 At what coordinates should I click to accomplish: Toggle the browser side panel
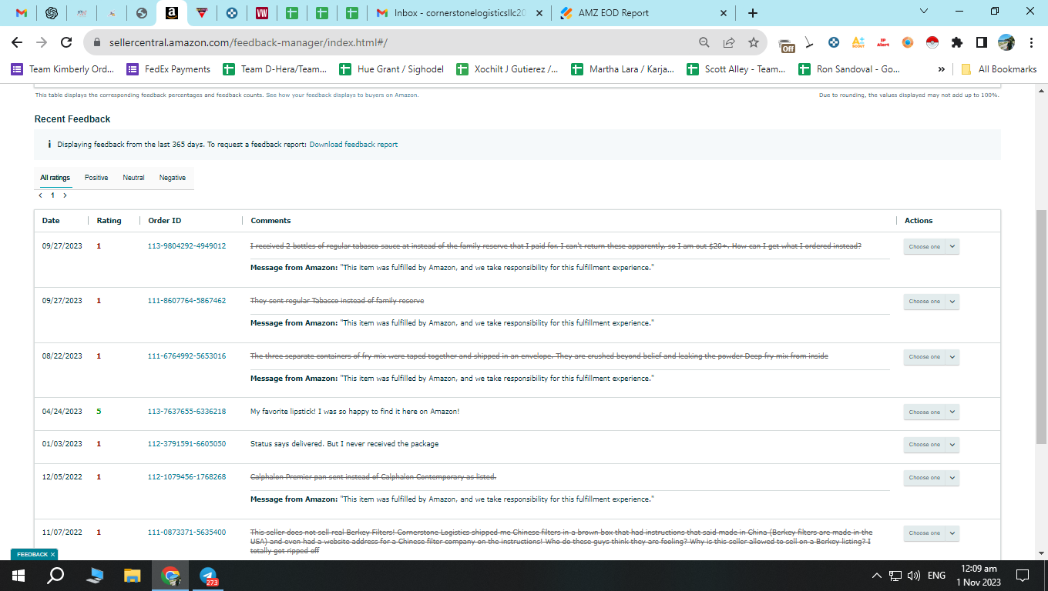point(982,42)
